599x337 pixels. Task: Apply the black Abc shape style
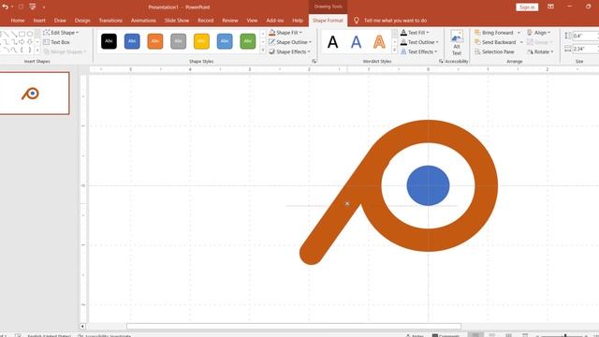(109, 41)
